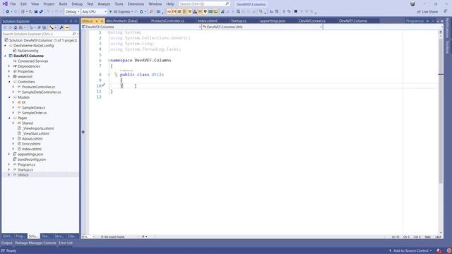Click Solution Explorer Collapse All icon
The image size is (452, 254).
pos(40,28)
